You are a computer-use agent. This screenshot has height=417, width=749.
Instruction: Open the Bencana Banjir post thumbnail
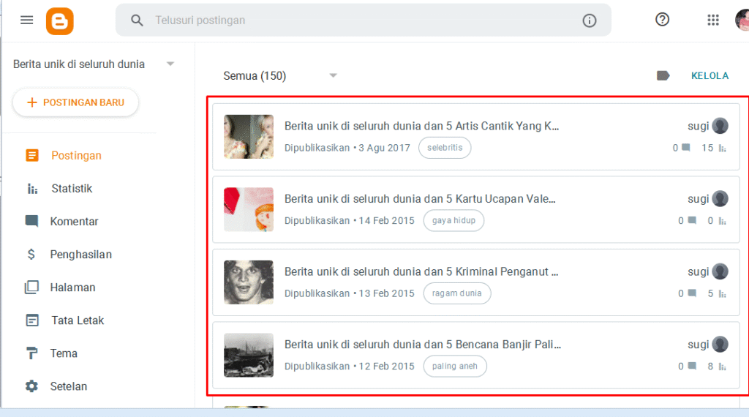click(249, 355)
